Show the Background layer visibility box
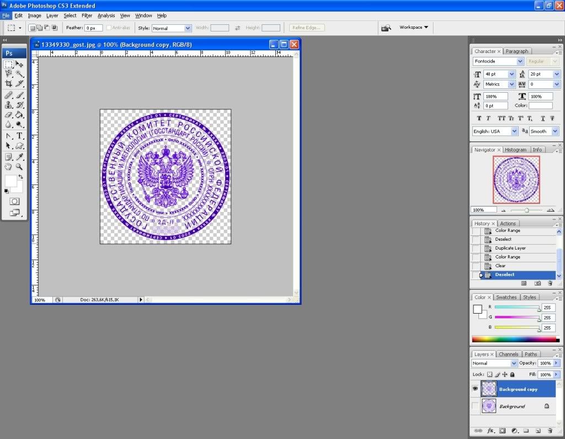565x439 pixels. coord(475,406)
